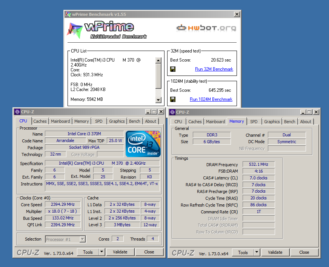Viewport: 329px width, 267px height.
Task: Expand Tools dropdown arrow in right CPU-Z
Action: point(257,252)
